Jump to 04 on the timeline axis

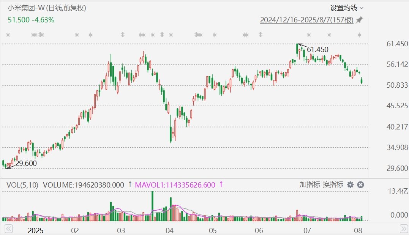(x=169, y=230)
